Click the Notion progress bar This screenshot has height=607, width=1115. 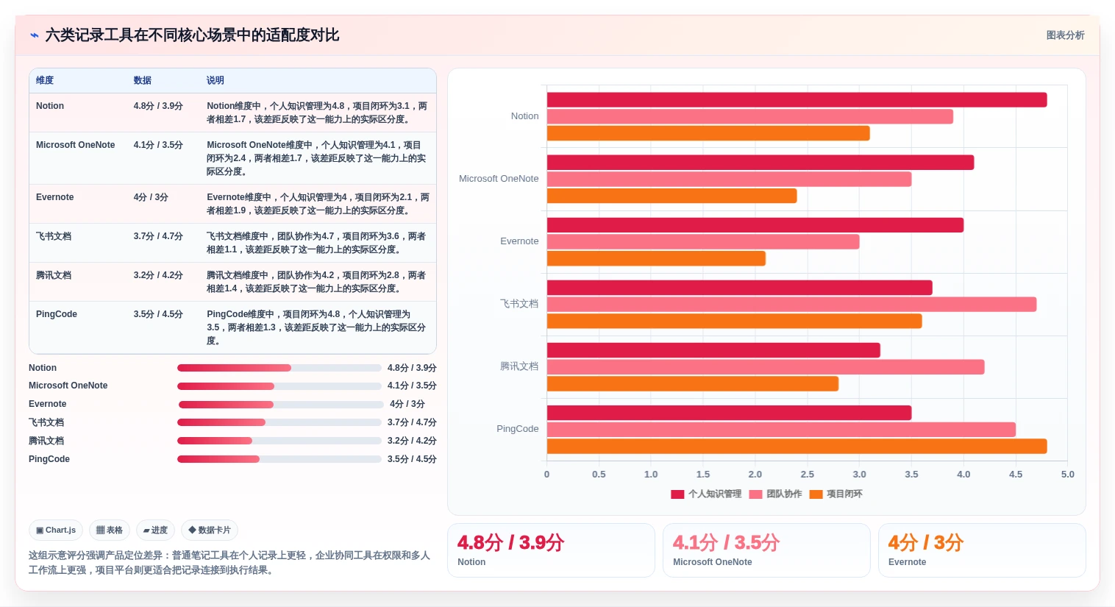(x=279, y=368)
